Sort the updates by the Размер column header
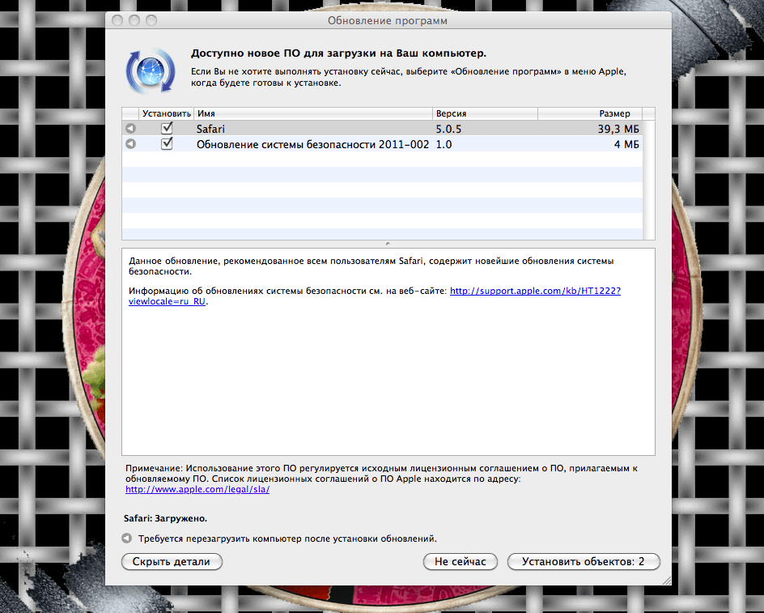 pyautogui.click(x=590, y=113)
